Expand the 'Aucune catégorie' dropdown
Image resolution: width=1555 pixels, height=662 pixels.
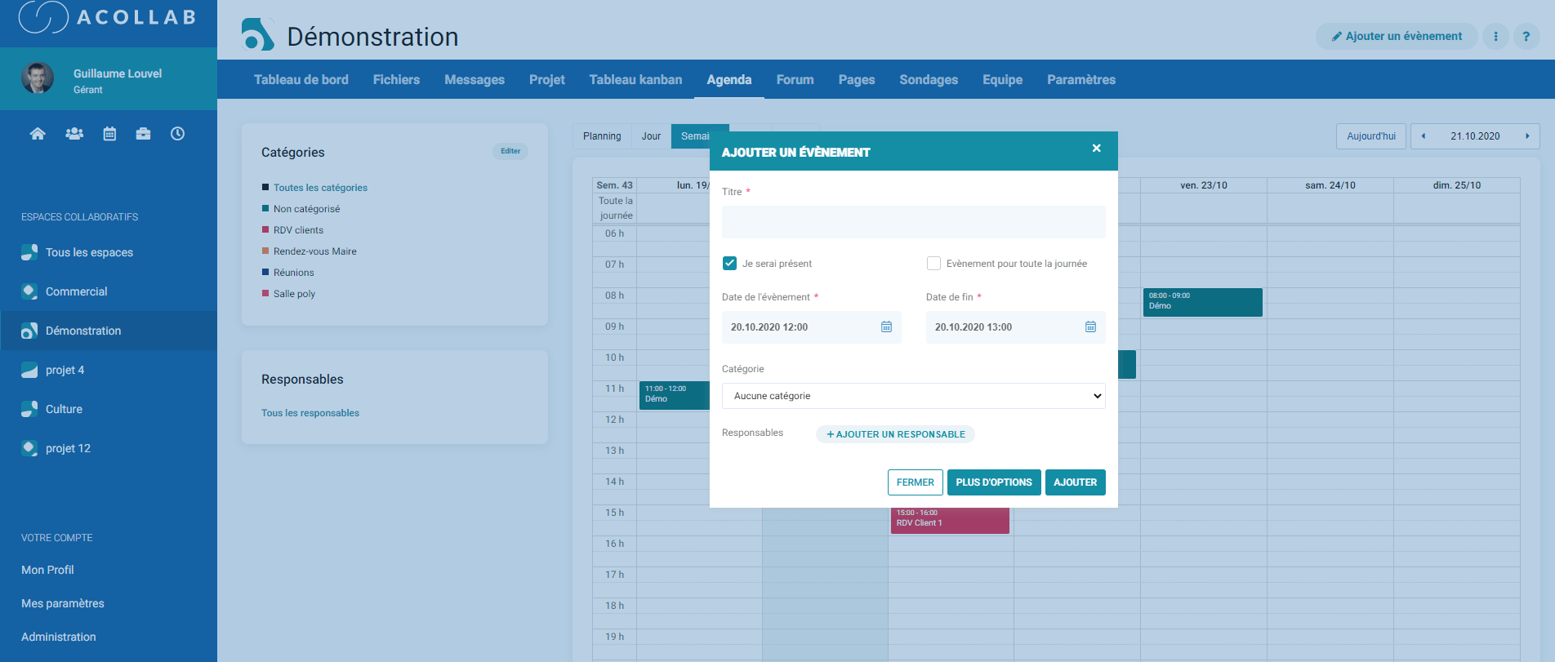pos(913,396)
